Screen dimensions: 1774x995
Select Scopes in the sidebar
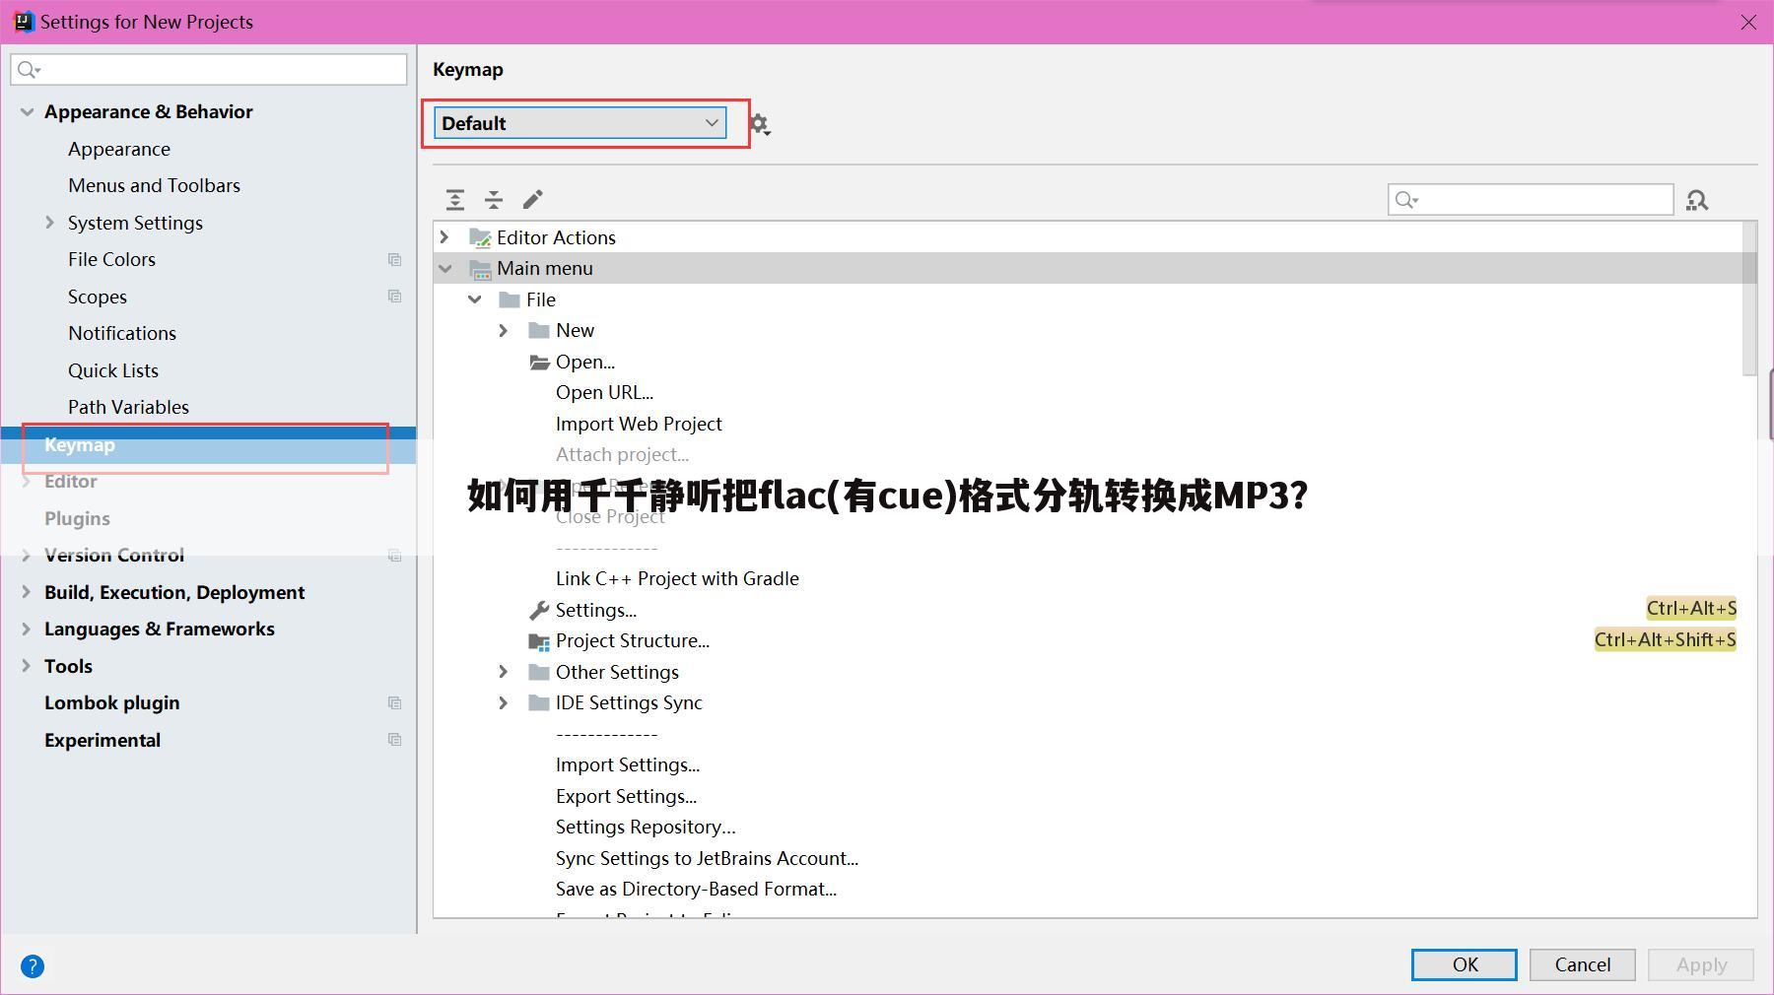(x=98, y=297)
